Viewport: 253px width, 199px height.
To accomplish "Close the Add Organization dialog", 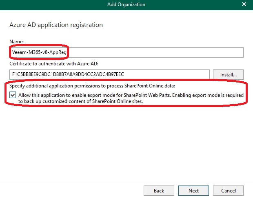I will pos(244,4).
